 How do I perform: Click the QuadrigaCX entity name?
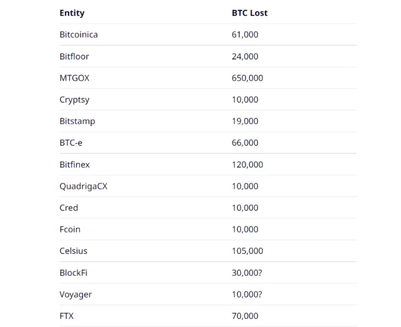click(83, 186)
